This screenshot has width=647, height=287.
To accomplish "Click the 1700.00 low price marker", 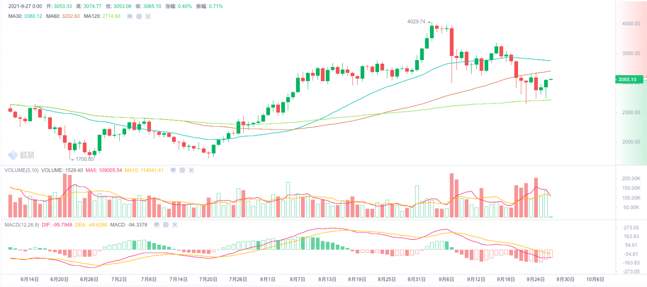I will click(84, 159).
